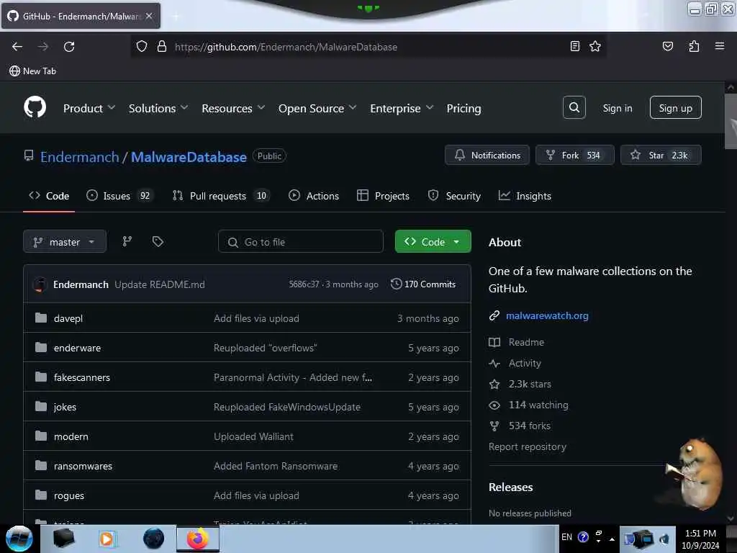Open the jokes folder
This screenshot has width=737, height=553.
(65, 408)
